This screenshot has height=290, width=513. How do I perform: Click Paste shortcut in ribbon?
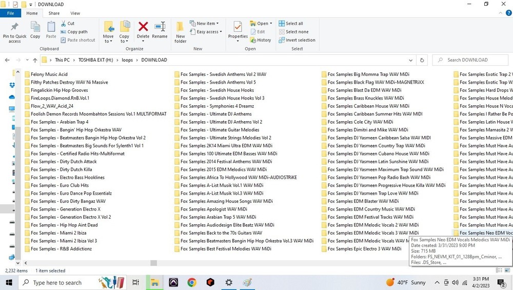(78, 40)
